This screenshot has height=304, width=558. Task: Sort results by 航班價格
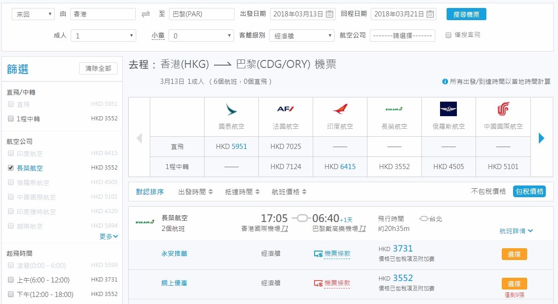tap(289, 192)
